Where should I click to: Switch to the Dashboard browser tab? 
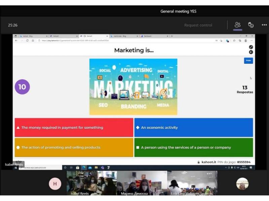pos(154,36)
